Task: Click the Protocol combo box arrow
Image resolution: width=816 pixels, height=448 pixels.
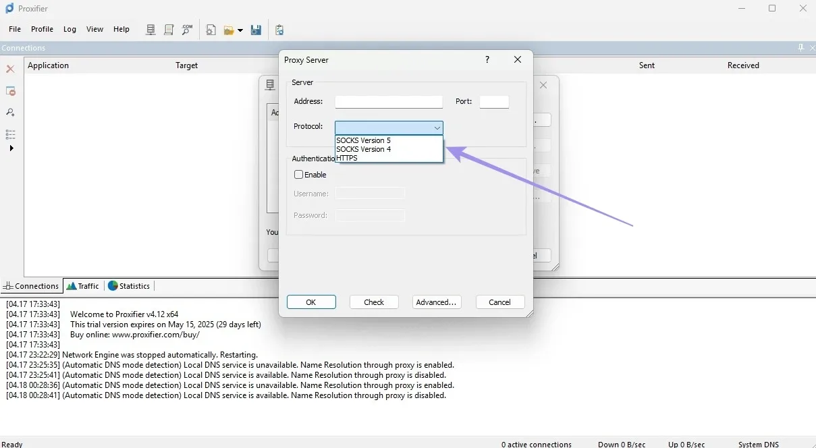Action: tap(437, 128)
